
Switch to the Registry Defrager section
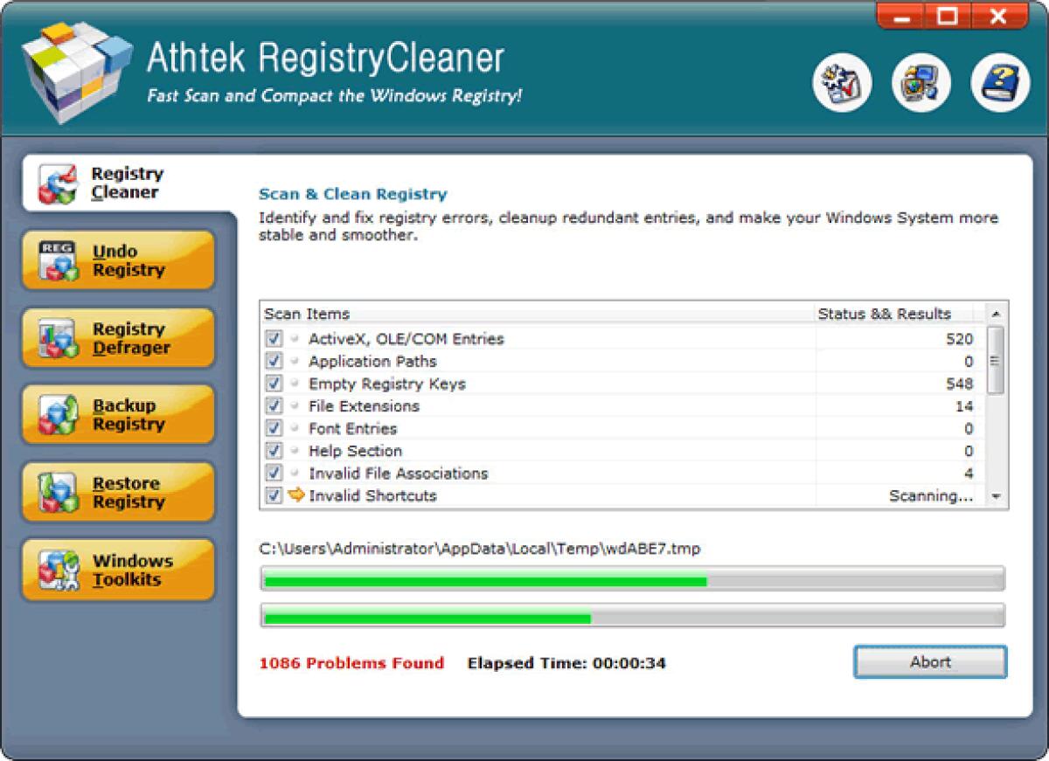(118, 337)
